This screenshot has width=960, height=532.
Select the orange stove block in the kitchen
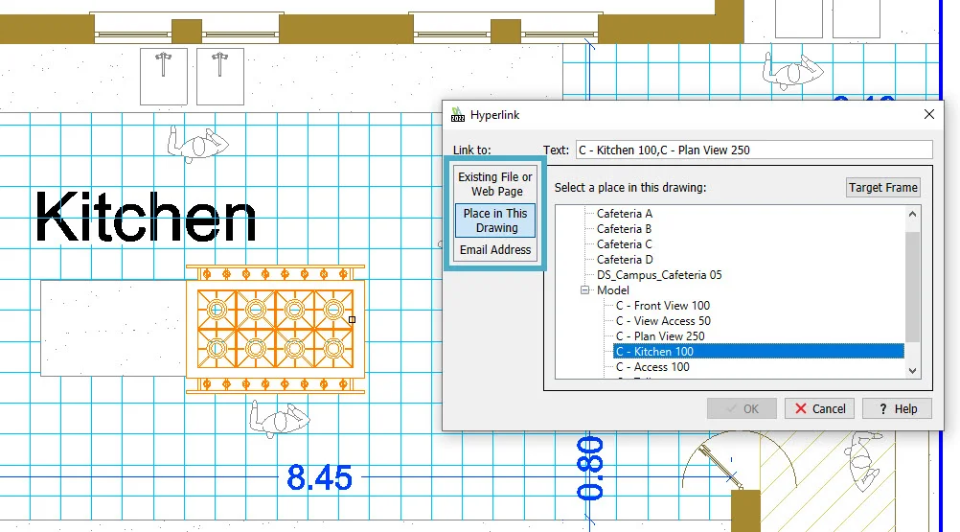pos(275,328)
